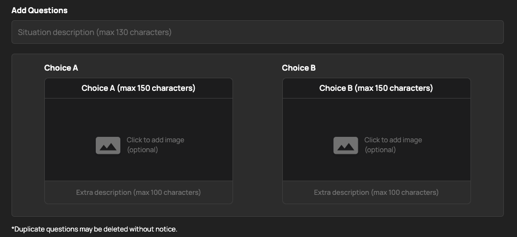This screenshot has height=237, width=517.
Task: Focus Choice B's Extra description field
Action: pyautogui.click(x=376, y=193)
